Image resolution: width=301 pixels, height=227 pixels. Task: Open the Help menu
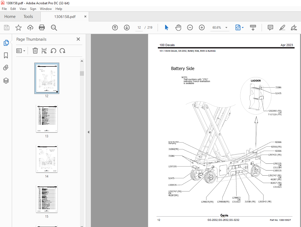59,9
